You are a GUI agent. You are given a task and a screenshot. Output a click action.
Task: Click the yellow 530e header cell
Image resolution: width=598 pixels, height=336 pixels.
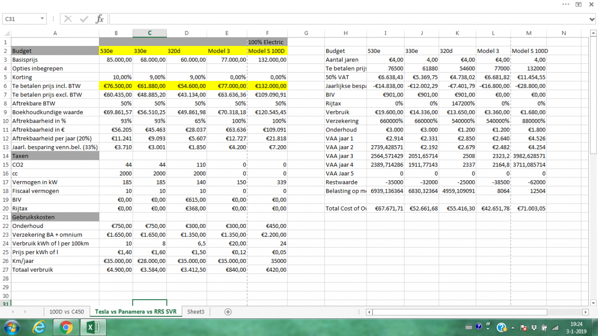click(116, 51)
